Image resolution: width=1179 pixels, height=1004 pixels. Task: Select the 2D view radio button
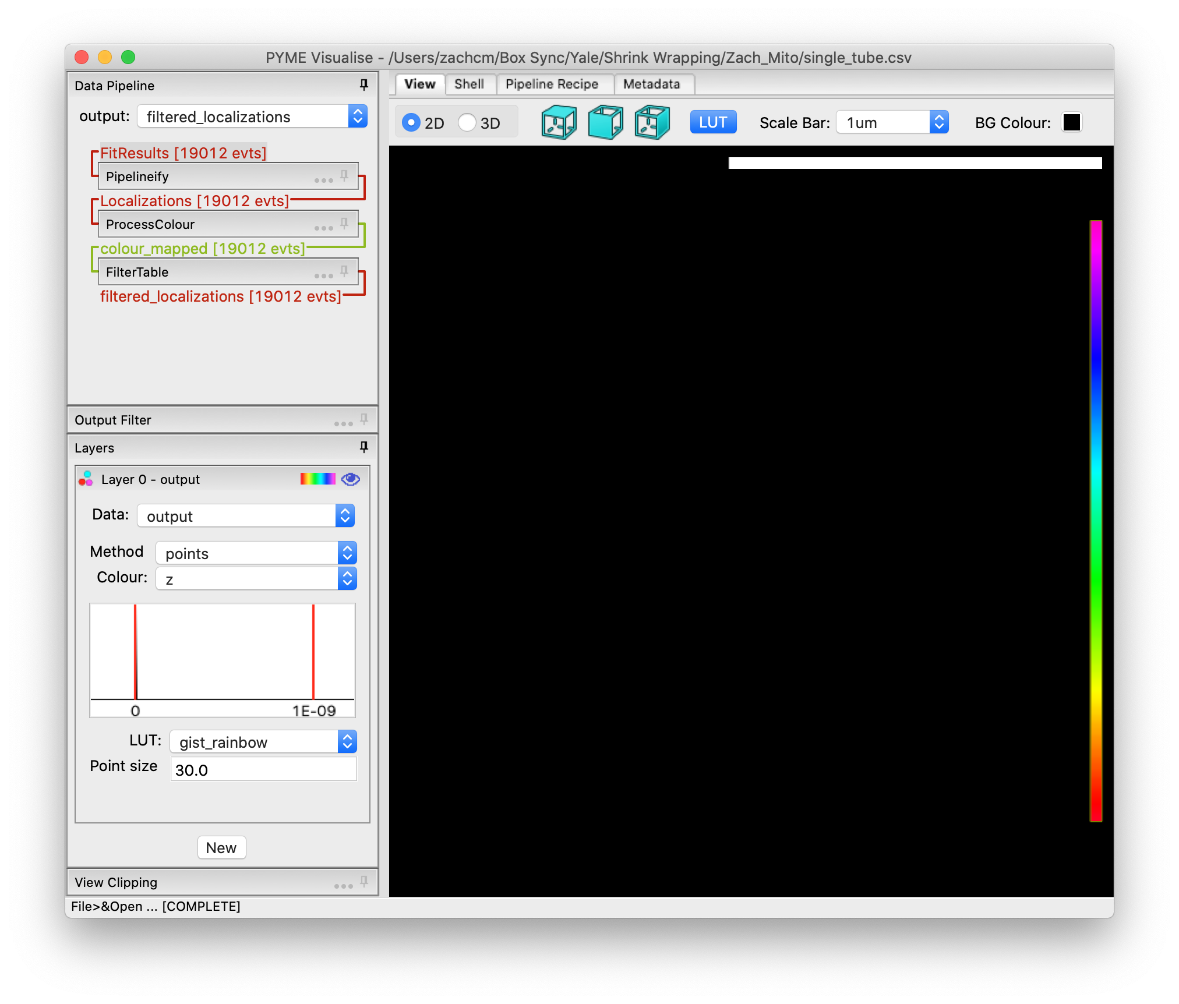coord(412,122)
